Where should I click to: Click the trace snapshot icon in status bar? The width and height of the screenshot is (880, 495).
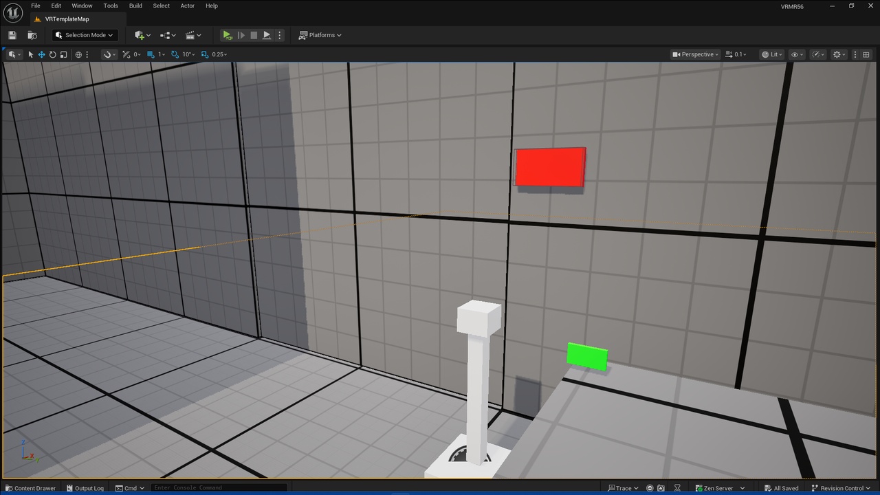[x=661, y=488]
